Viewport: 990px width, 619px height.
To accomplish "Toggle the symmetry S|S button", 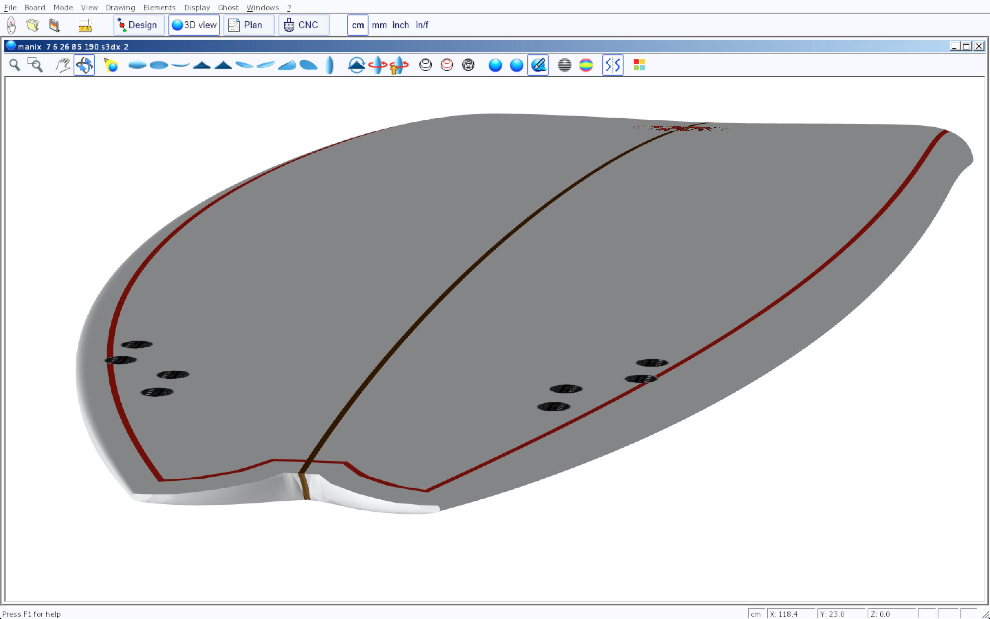I will [x=613, y=65].
